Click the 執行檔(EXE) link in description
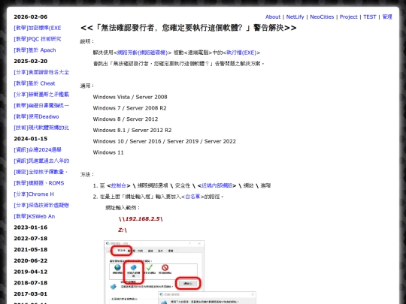 coord(241,53)
